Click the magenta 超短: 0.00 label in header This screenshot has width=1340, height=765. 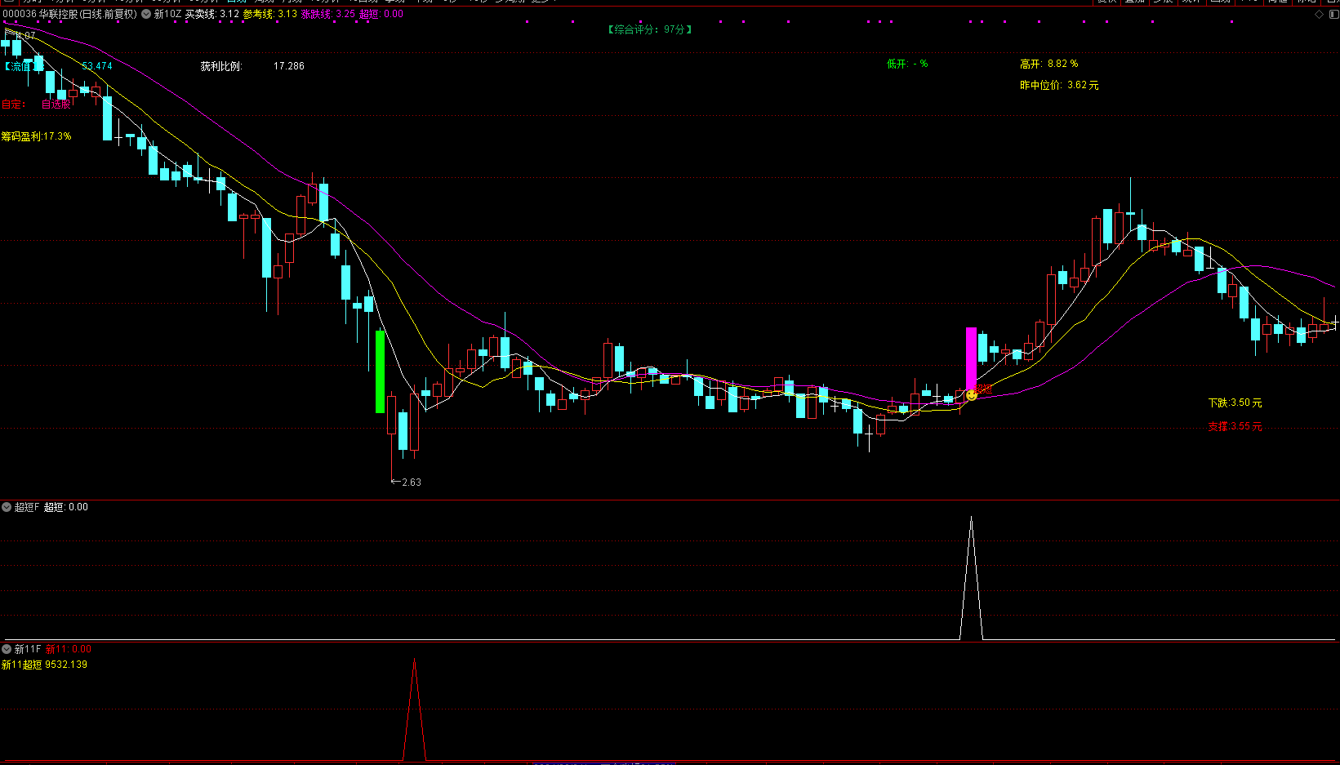coord(381,14)
